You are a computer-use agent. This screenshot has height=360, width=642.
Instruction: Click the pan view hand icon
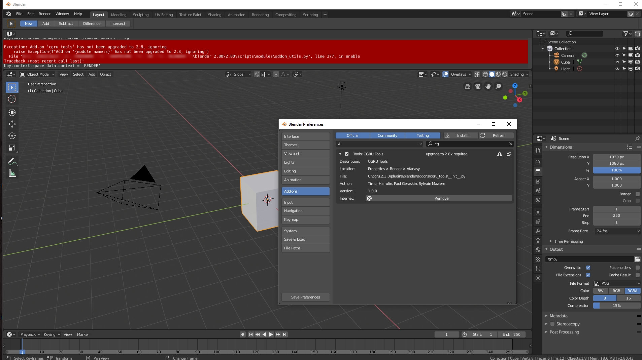[488, 87]
